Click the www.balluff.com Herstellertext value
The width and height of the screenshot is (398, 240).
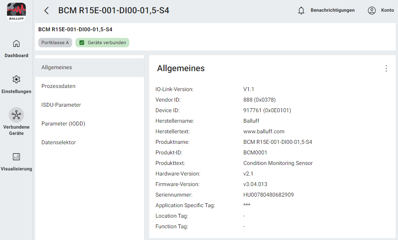tap(264, 131)
